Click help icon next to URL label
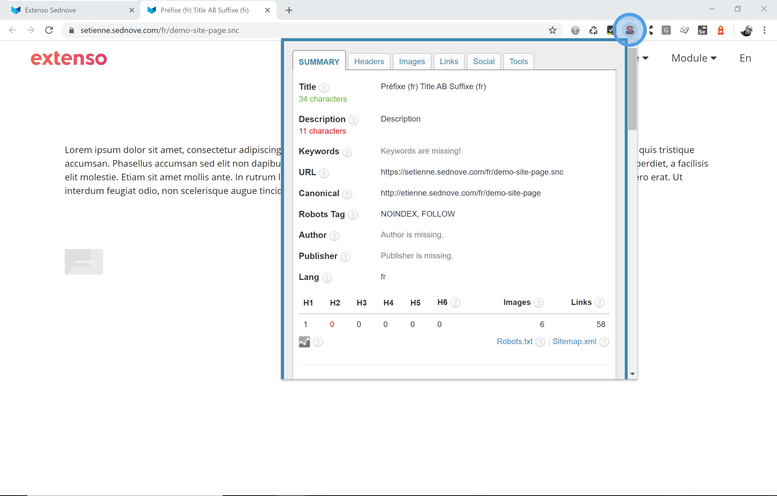 [x=324, y=173]
